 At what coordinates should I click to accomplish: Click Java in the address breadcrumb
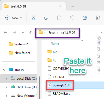tap(52, 32)
